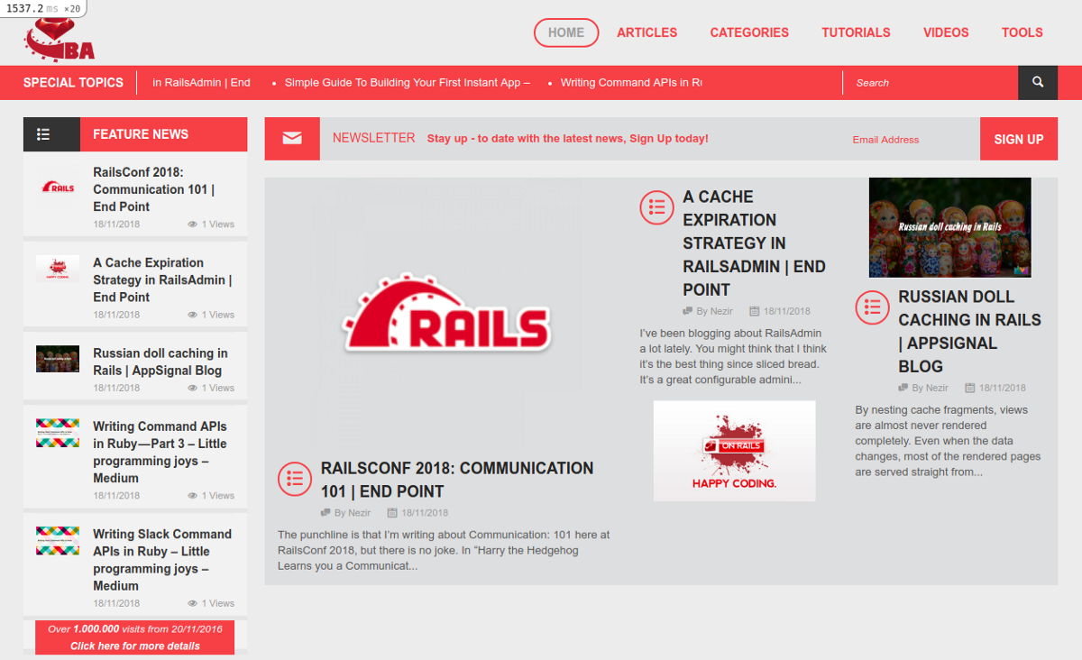This screenshot has height=660, width=1082.
Task: Click views eye icon under Russian doll caching sidebar item
Action: (x=192, y=389)
